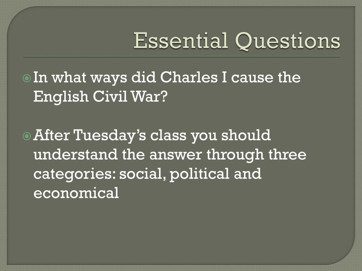Click the word "Essential" in the title
This screenshot has height=271, width=362.
[x=181, y=40]
